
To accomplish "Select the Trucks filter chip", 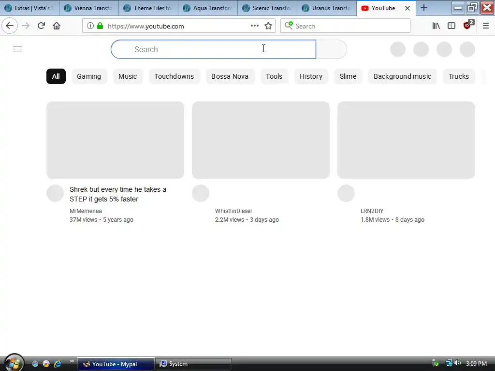I will pos(459,76).
